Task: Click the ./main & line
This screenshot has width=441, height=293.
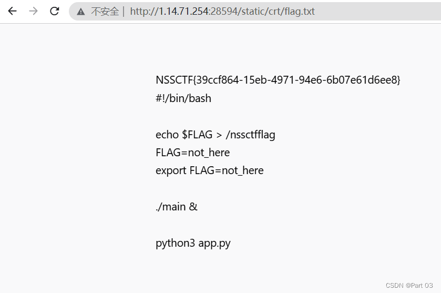Action: coord(177,207)
